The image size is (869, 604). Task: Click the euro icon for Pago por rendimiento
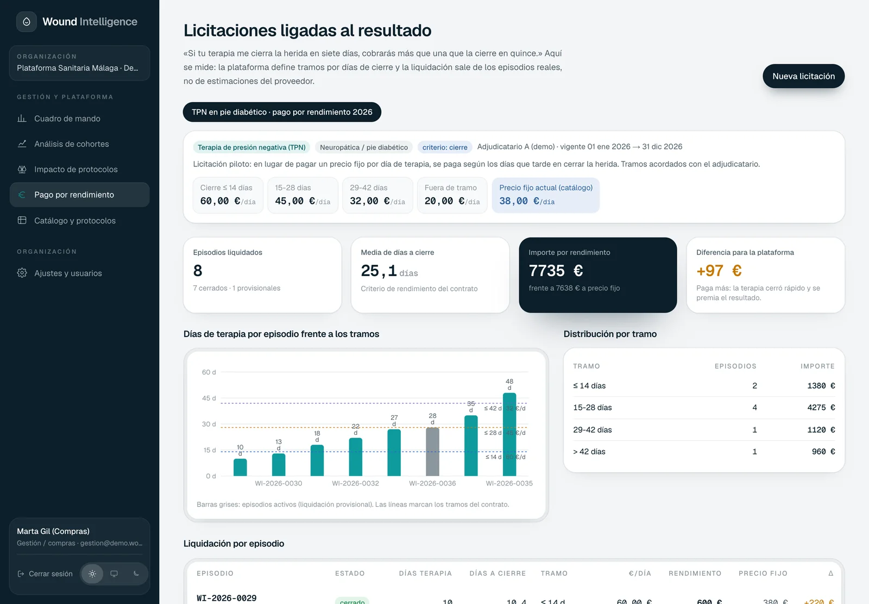(x=22, y=195)
